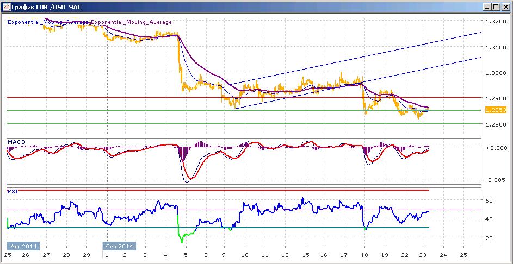The height and width of the screenshot is (264, 513).
Task: Click the date 18 on time axis
Action: (x=364, y=255)
